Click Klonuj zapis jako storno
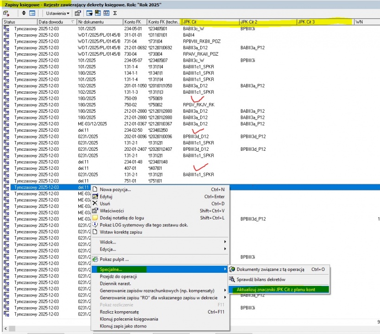Screen dimensions: 380x334 (127, 326)
